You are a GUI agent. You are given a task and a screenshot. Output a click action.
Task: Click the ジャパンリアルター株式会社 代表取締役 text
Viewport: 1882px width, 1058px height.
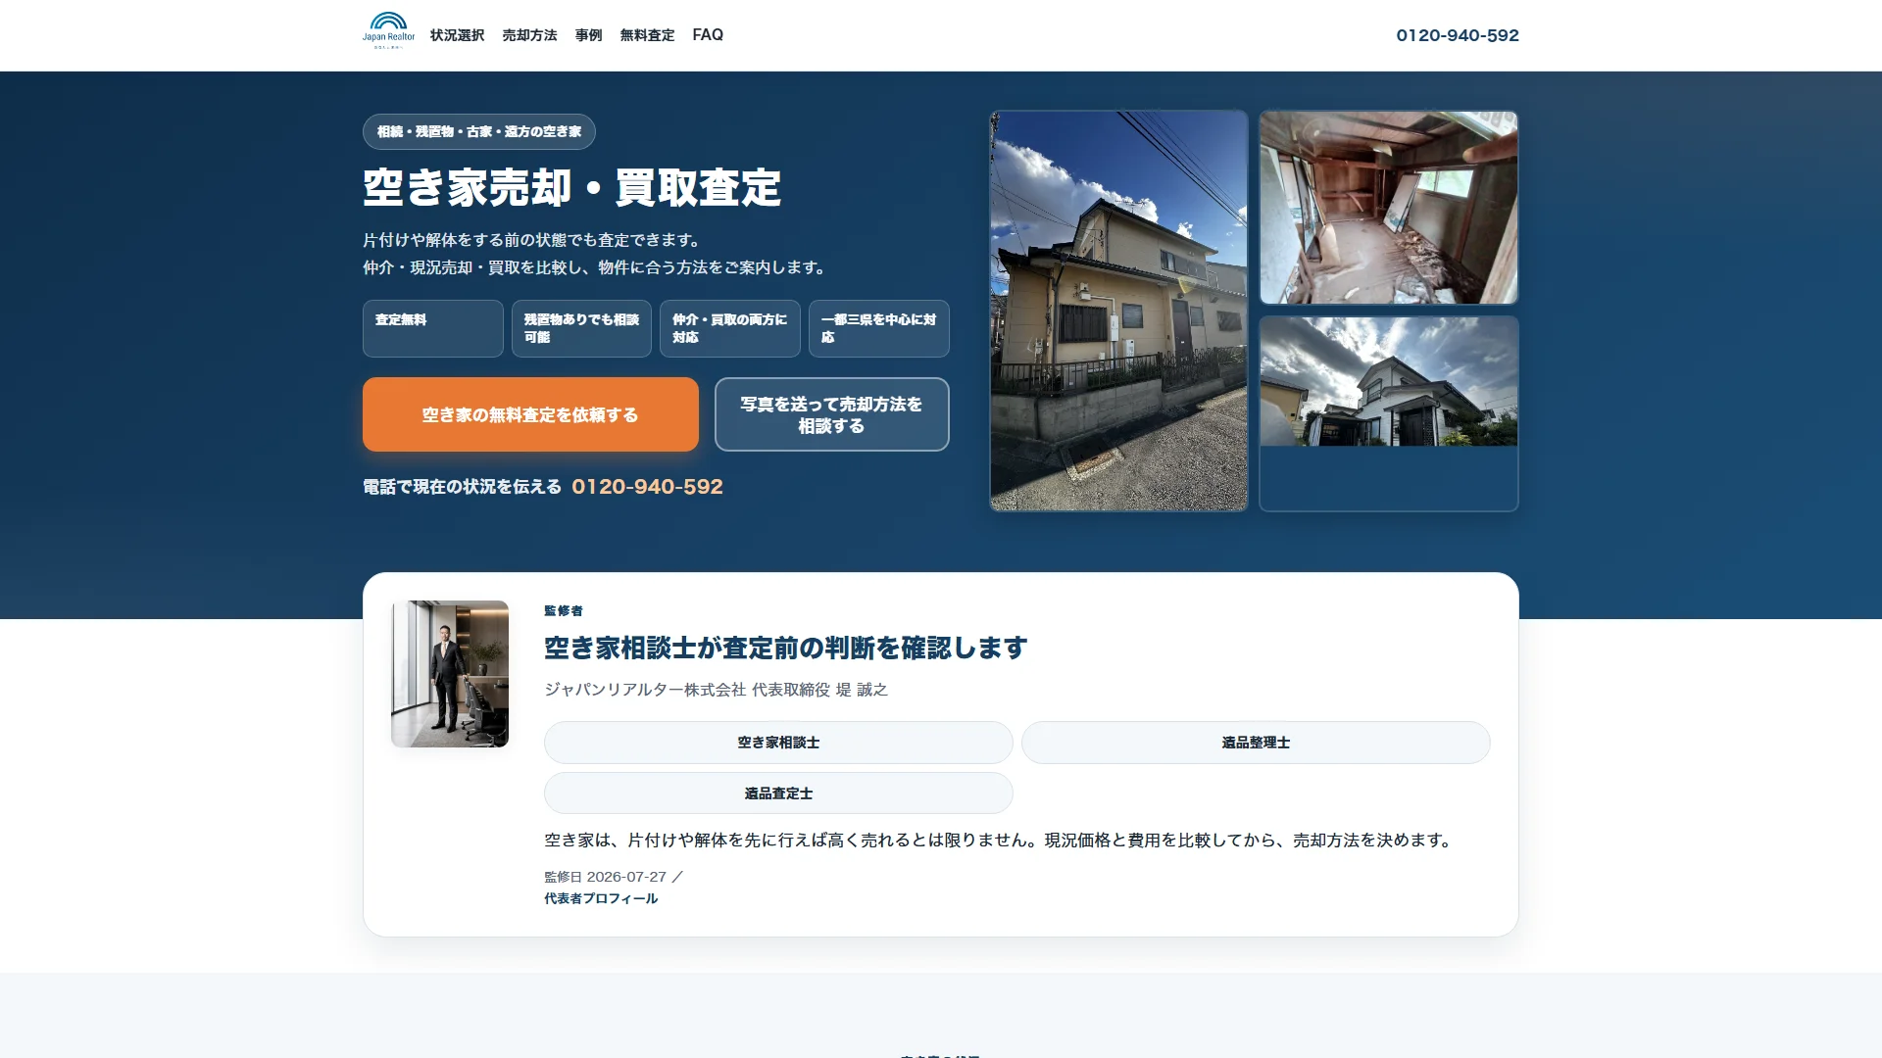pos(687,690)
